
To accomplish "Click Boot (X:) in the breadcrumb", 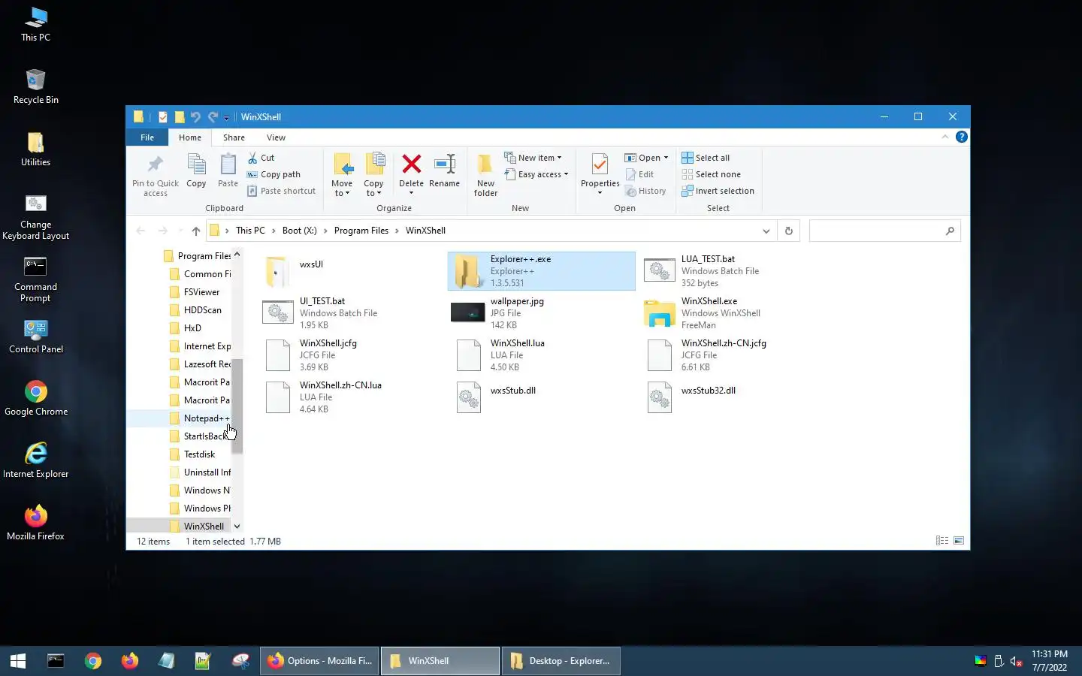I will (299, 231).
